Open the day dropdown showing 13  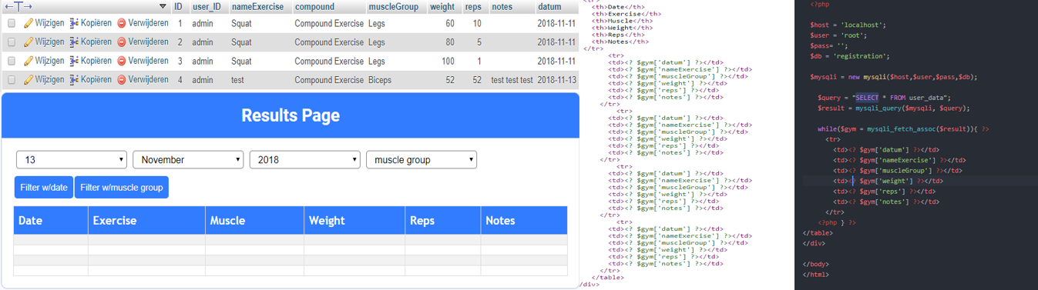pyautogui.click(x=72, y=159)
